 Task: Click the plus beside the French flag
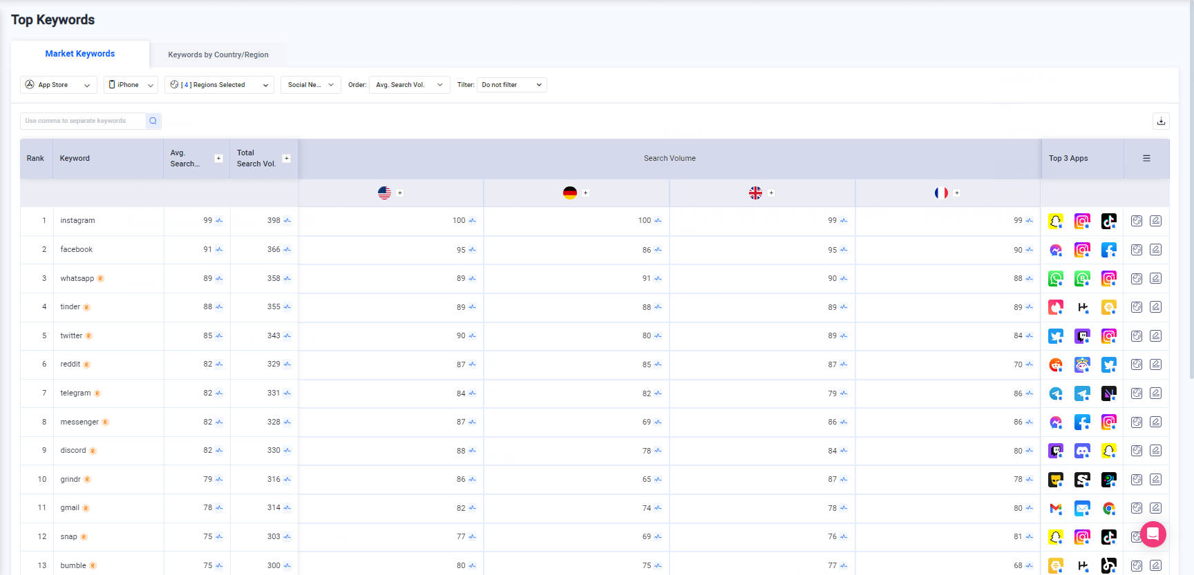click(957, 193)
